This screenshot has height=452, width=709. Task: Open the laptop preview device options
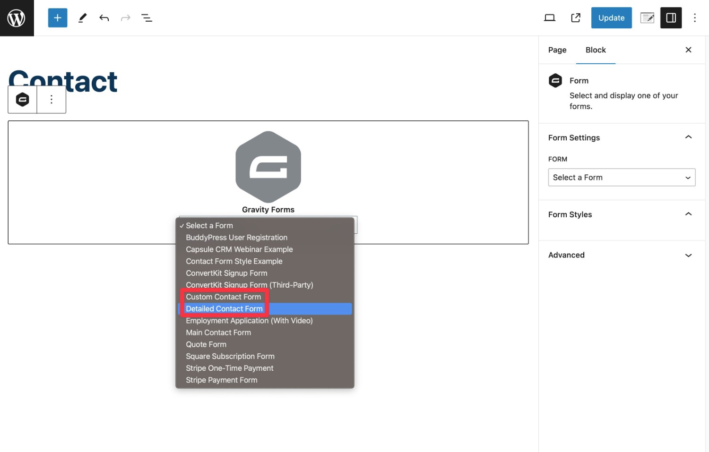549,18
